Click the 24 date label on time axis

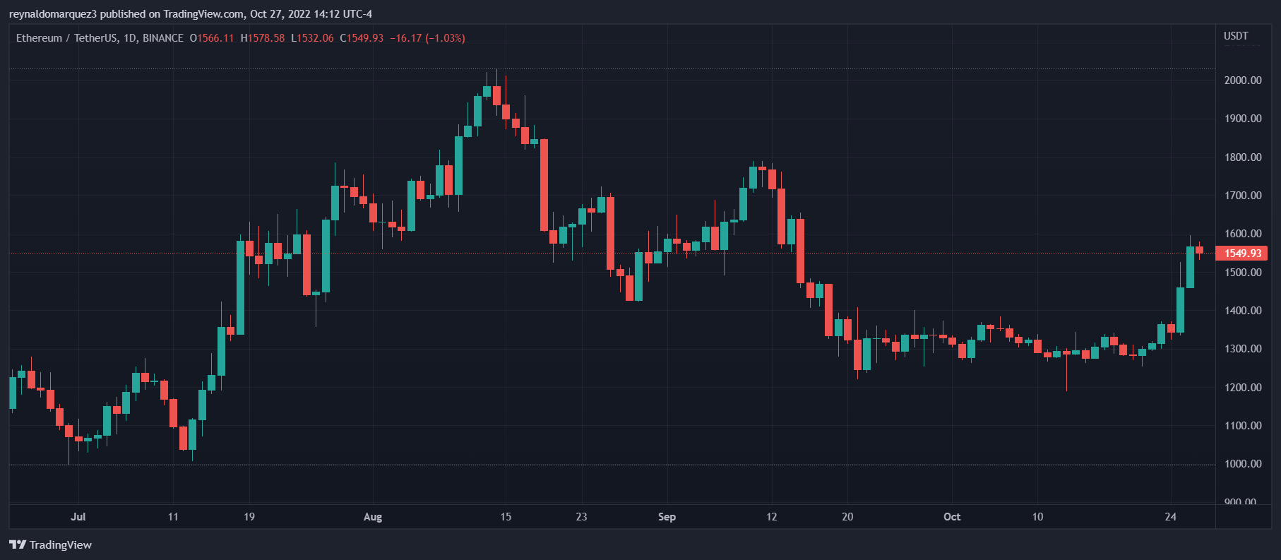[1171, 517]
